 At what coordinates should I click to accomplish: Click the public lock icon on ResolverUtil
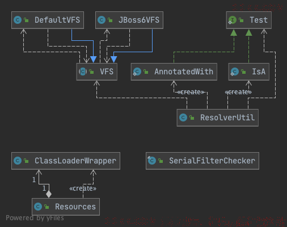click(192, 117)
